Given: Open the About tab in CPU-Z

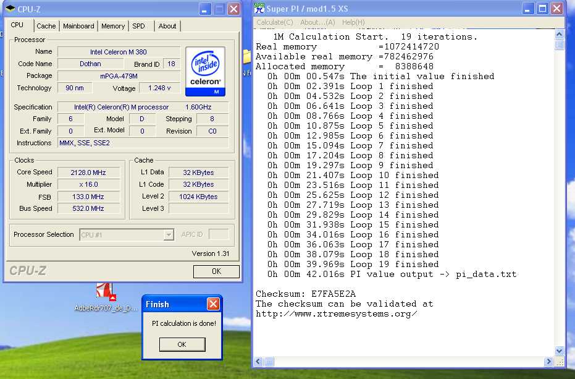Looking at the screenshot, I should click(x=167, y=26).
